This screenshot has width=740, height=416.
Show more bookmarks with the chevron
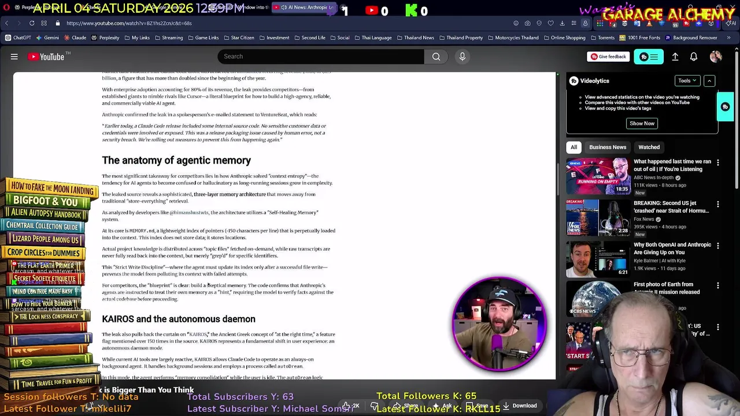coord(728,38)
